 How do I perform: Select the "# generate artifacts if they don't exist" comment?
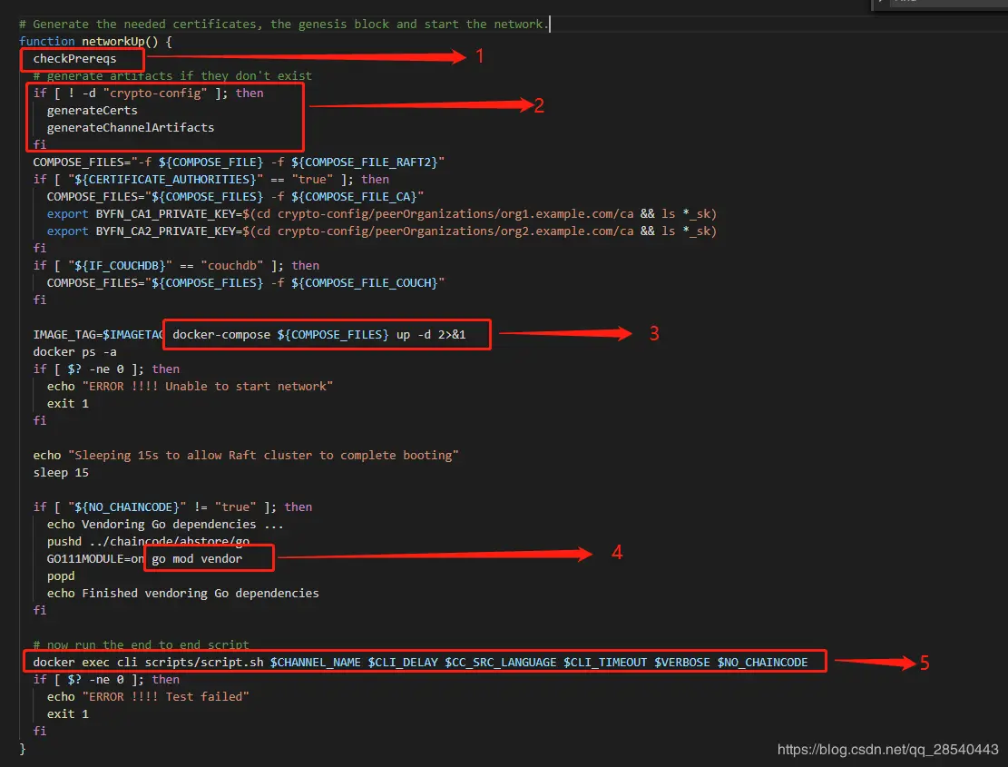pyautogui.click(x=172, y=76)
